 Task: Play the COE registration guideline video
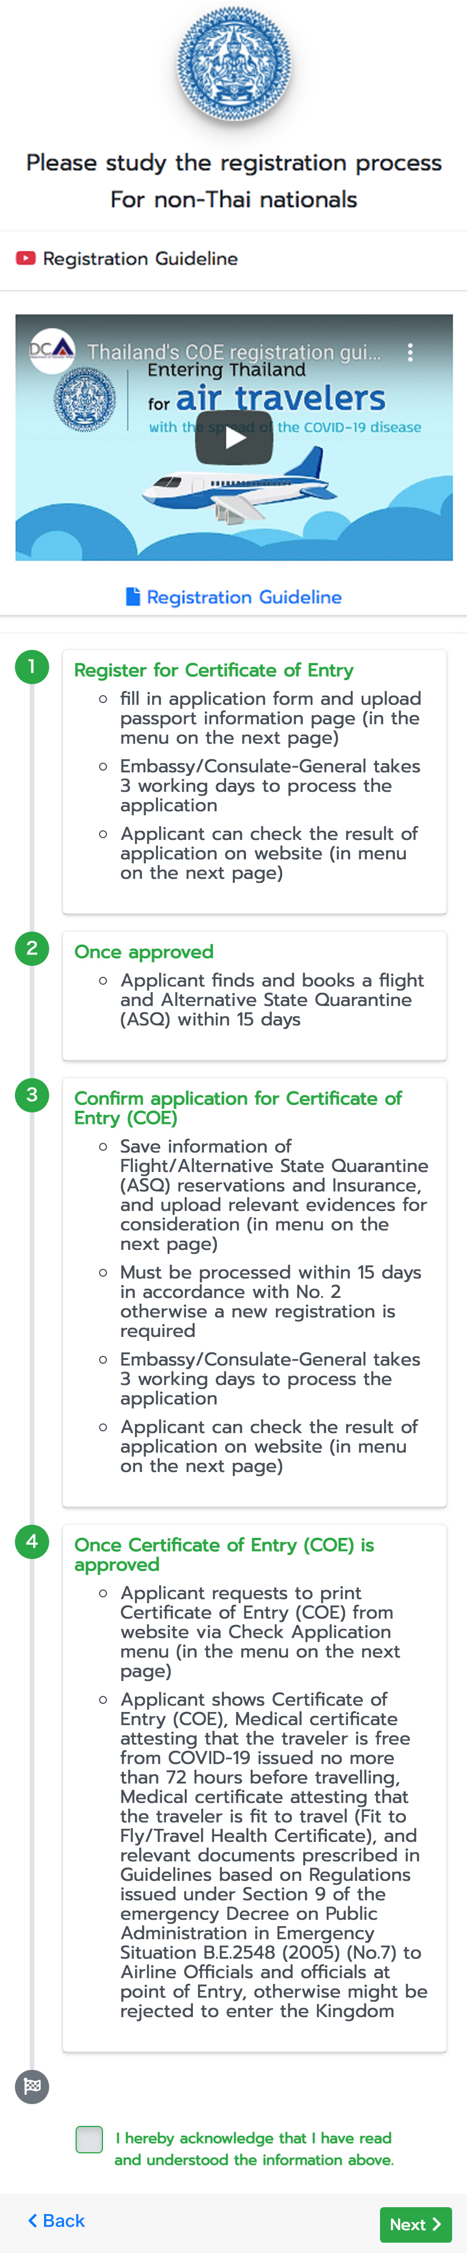(x=233, y=437)
